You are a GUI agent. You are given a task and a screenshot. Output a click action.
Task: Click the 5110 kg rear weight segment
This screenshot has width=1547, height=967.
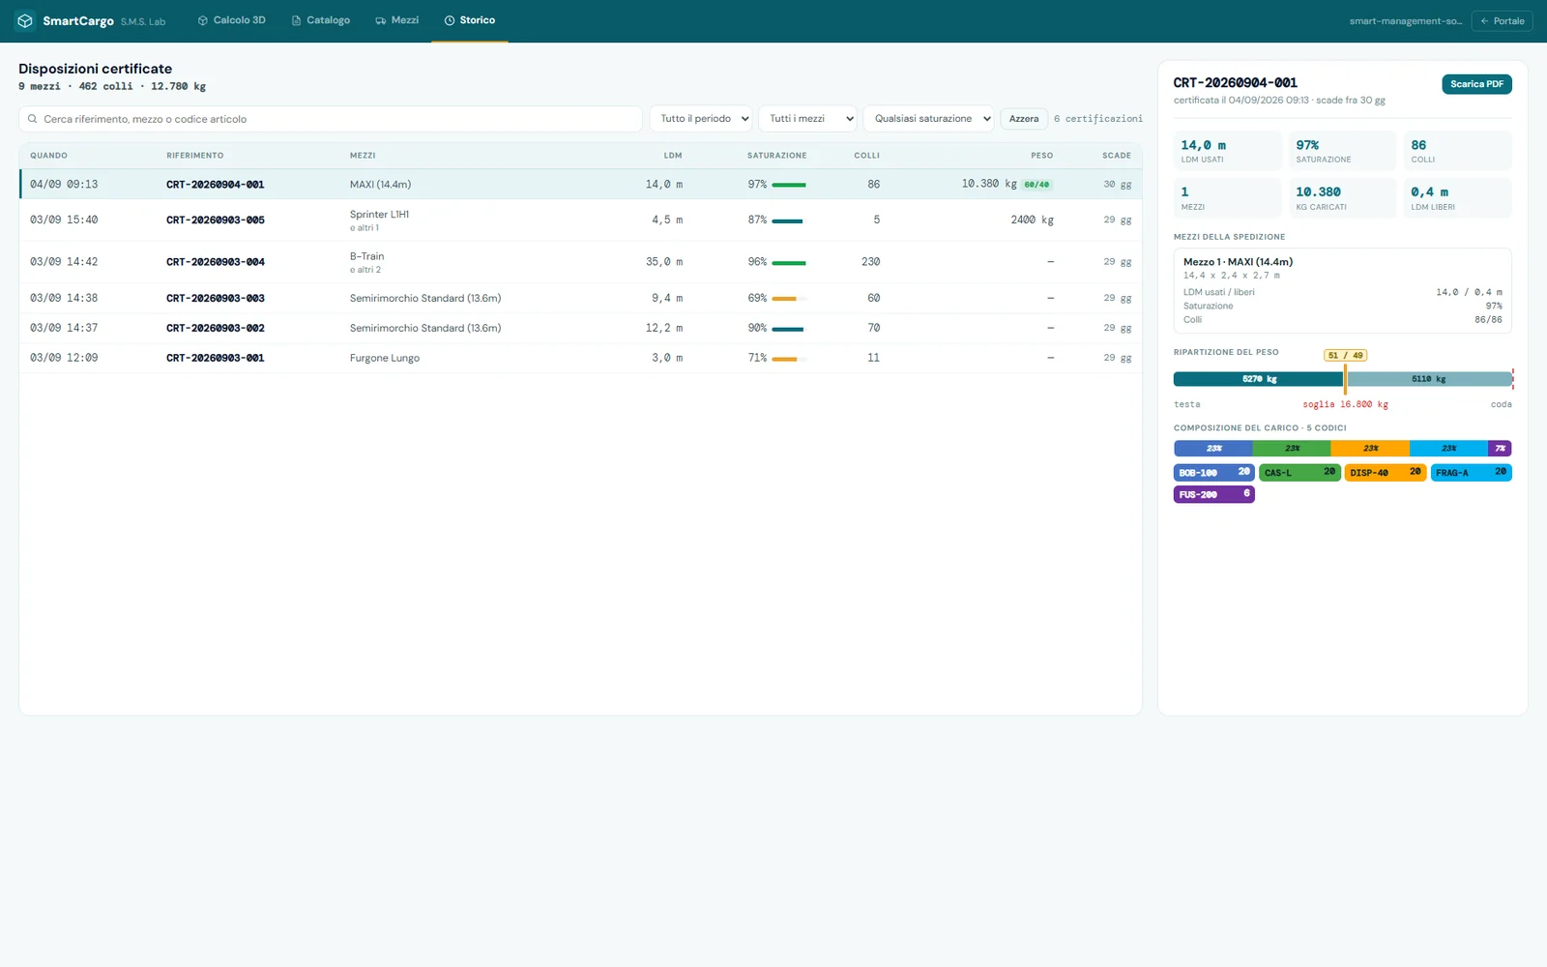tap(1429, 379)
